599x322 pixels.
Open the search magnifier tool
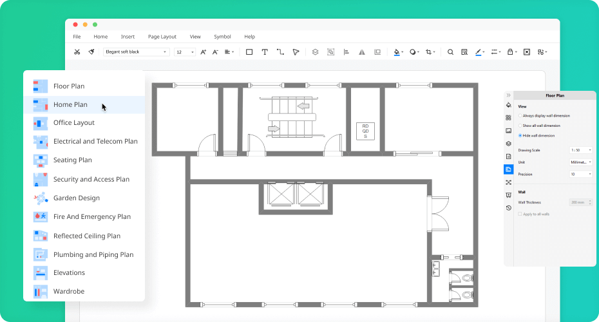[x=450, y=52]
